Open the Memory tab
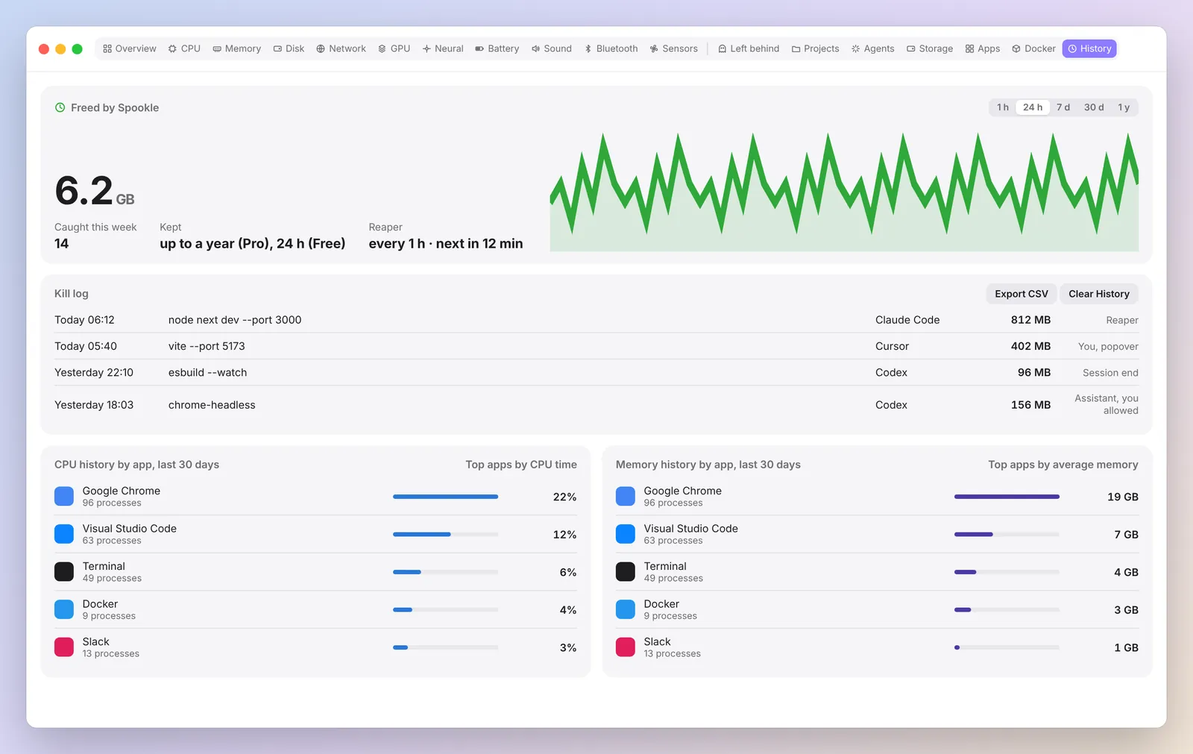 [237, 48]
